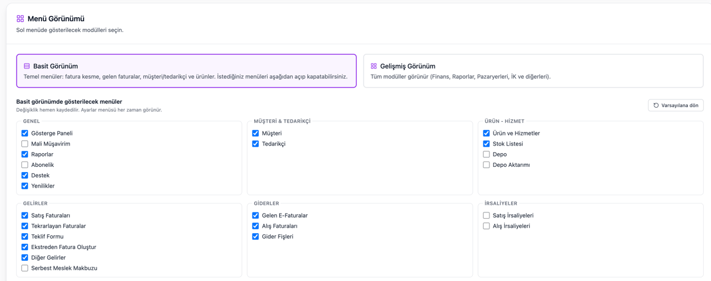
Task: Select the Gelişmiş Görünüm card
Action: point(533,71)
